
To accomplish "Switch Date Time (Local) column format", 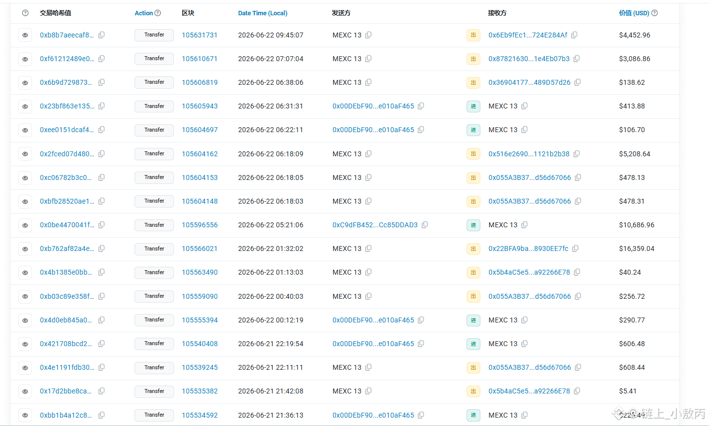I will [x=263, y=13].
